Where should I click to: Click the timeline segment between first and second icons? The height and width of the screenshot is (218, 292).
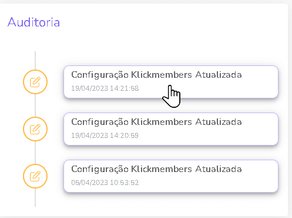(35, 105)
